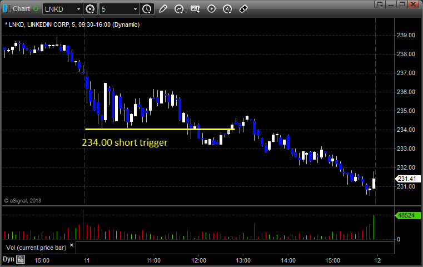Open the studies chart icon
The height and width of the screenshot is (267, 423).
point(179,9)
